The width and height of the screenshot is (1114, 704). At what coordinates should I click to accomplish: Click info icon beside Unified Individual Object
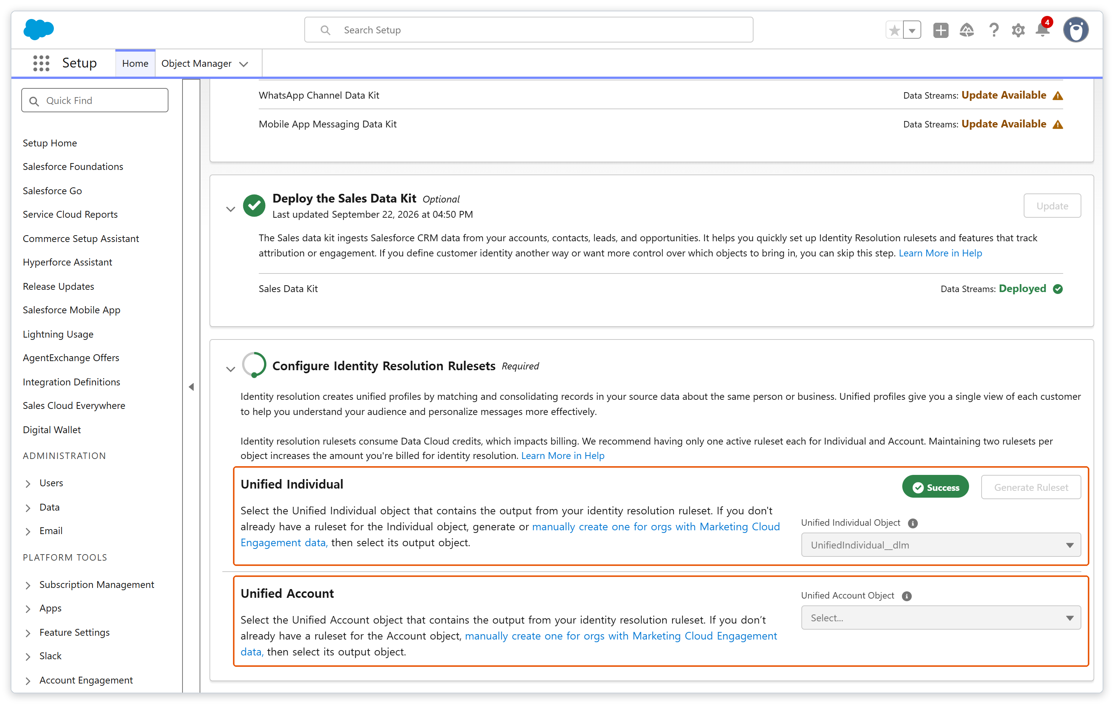pos(912,523)
